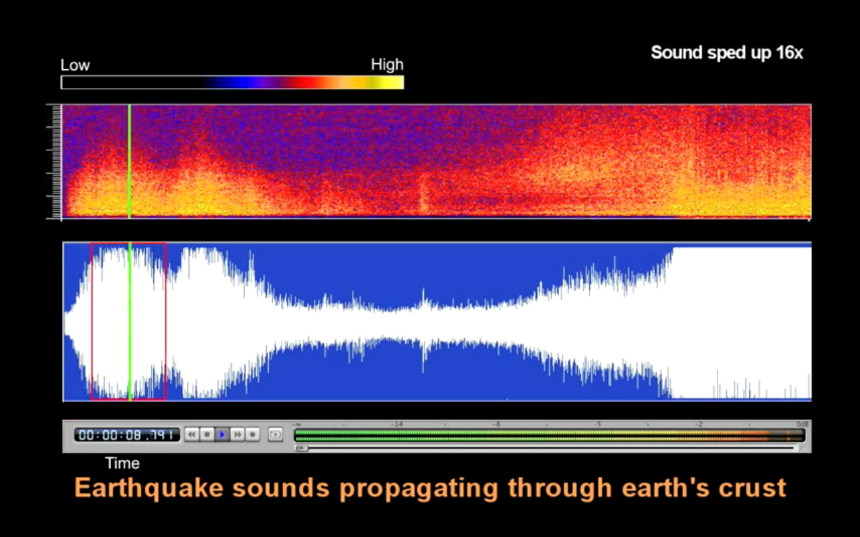The width and height of the screenshot is (860, 537).
Task: Click the frequency axis ticks left of the spectrogram
Action: [54, 161]
